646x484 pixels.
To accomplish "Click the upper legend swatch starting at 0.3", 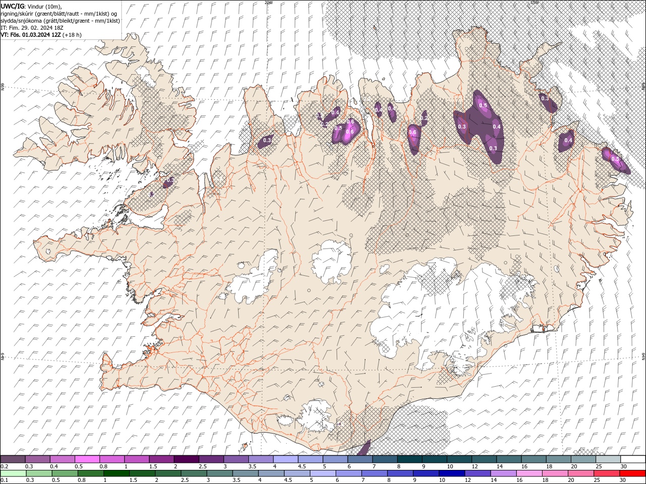I will click(38, 459).
